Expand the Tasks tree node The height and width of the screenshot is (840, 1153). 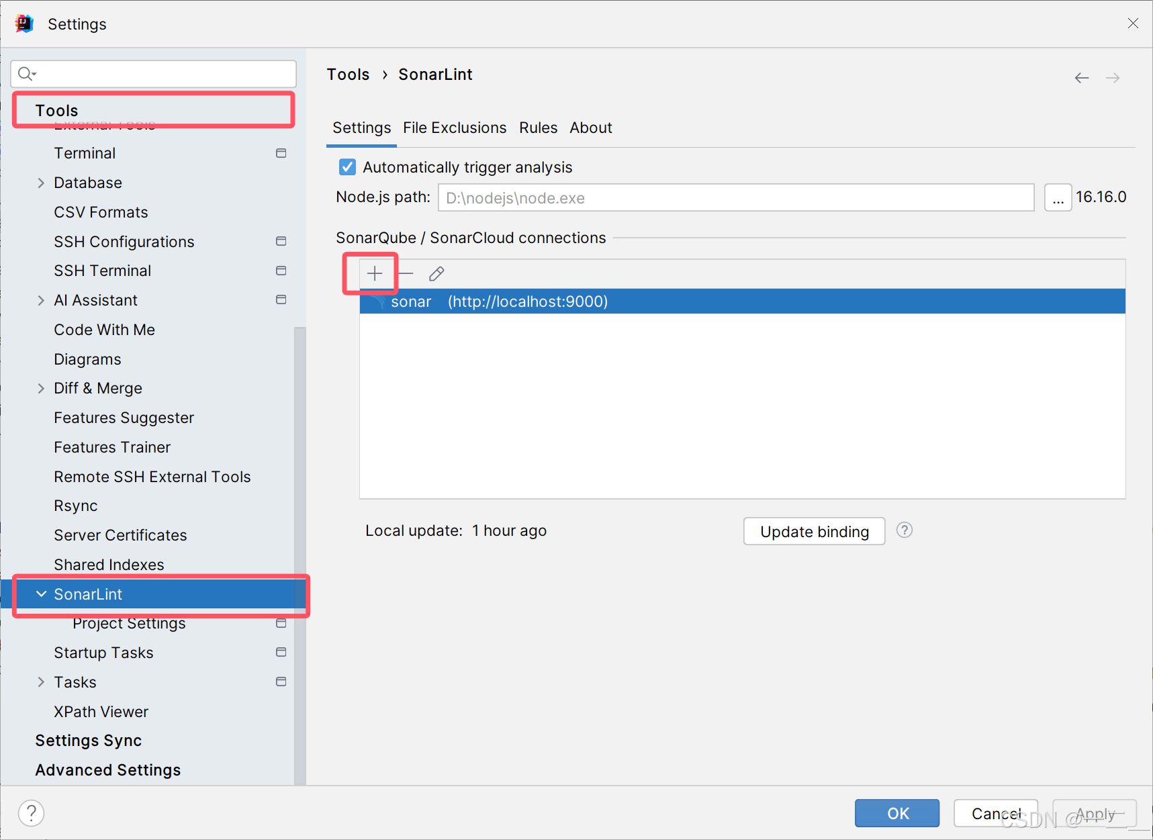tap(41, 682)
